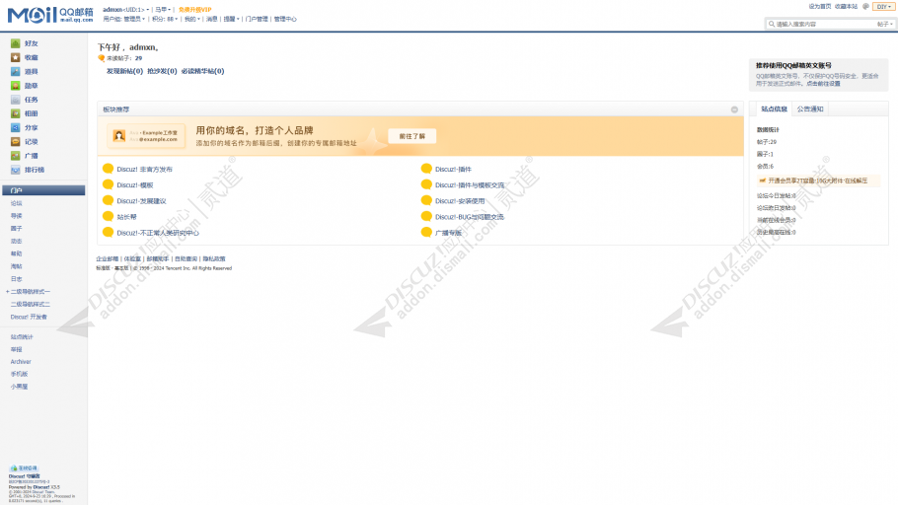This screenshot has width=898, height=505.
Task: Open the 站点统计 sidebar link
Action: 22,336
